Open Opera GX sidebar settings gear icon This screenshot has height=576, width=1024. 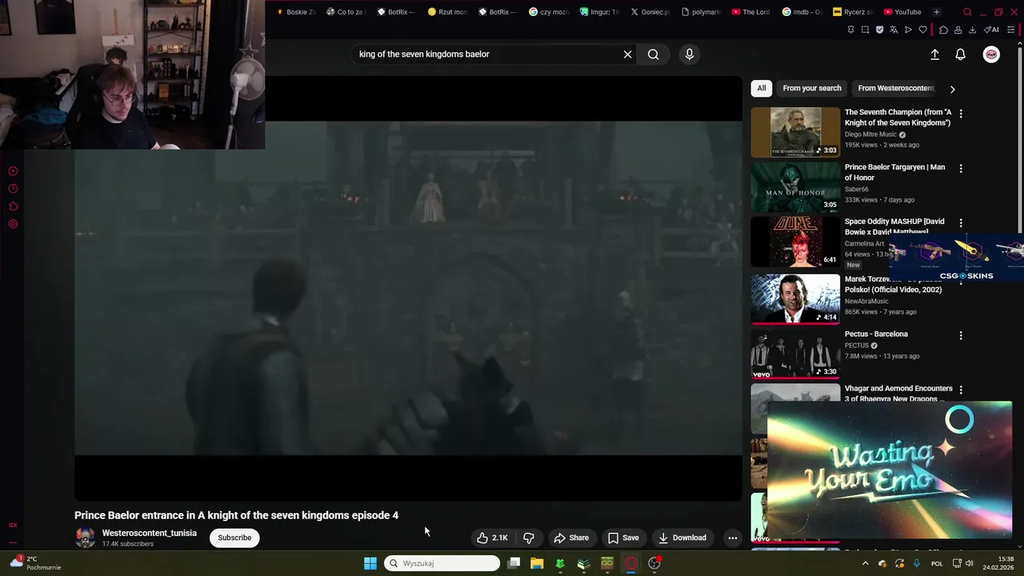click(13, 224)
